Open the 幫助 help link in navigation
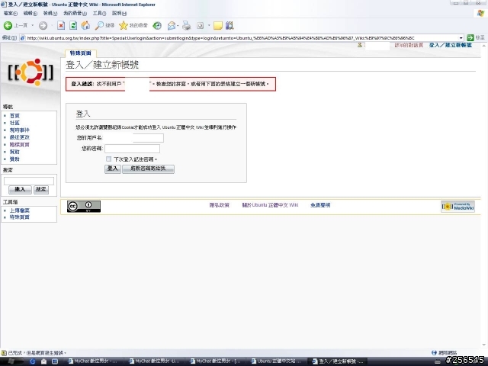This screenshot has height=366, width=488. click(14, 152)
